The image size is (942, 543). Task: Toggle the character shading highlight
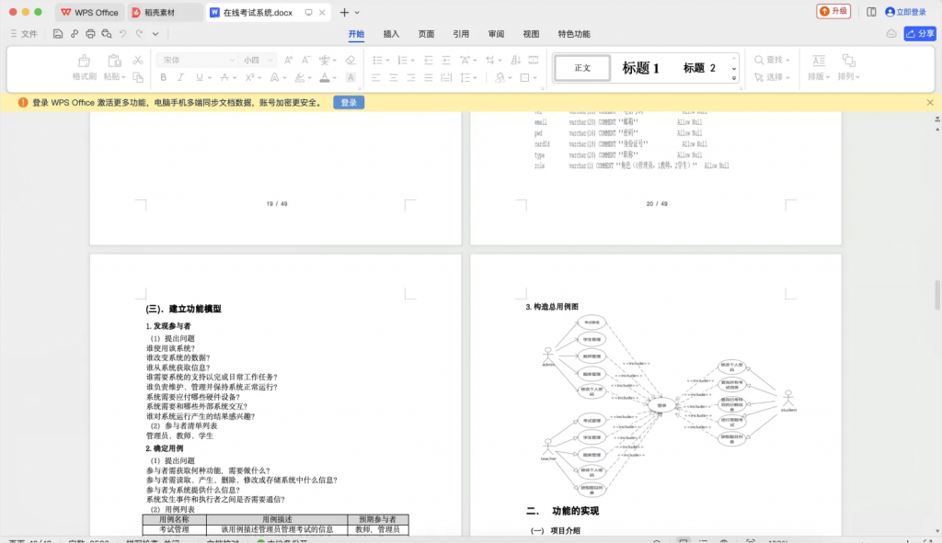coord(350,77)
